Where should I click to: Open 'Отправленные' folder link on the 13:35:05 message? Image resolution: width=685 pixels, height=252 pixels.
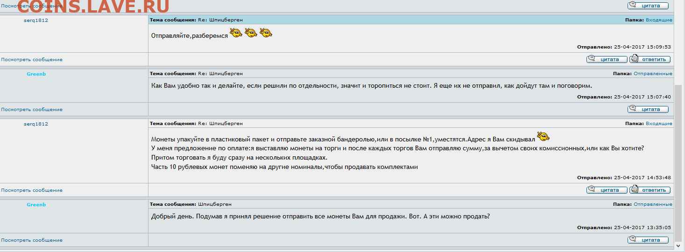[653, 204]
